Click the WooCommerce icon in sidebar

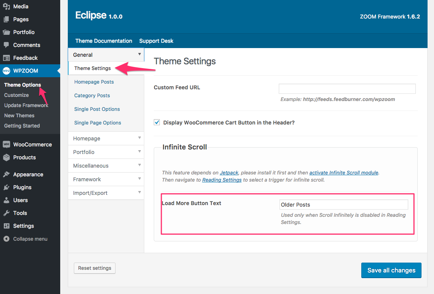tap(6, 145)
